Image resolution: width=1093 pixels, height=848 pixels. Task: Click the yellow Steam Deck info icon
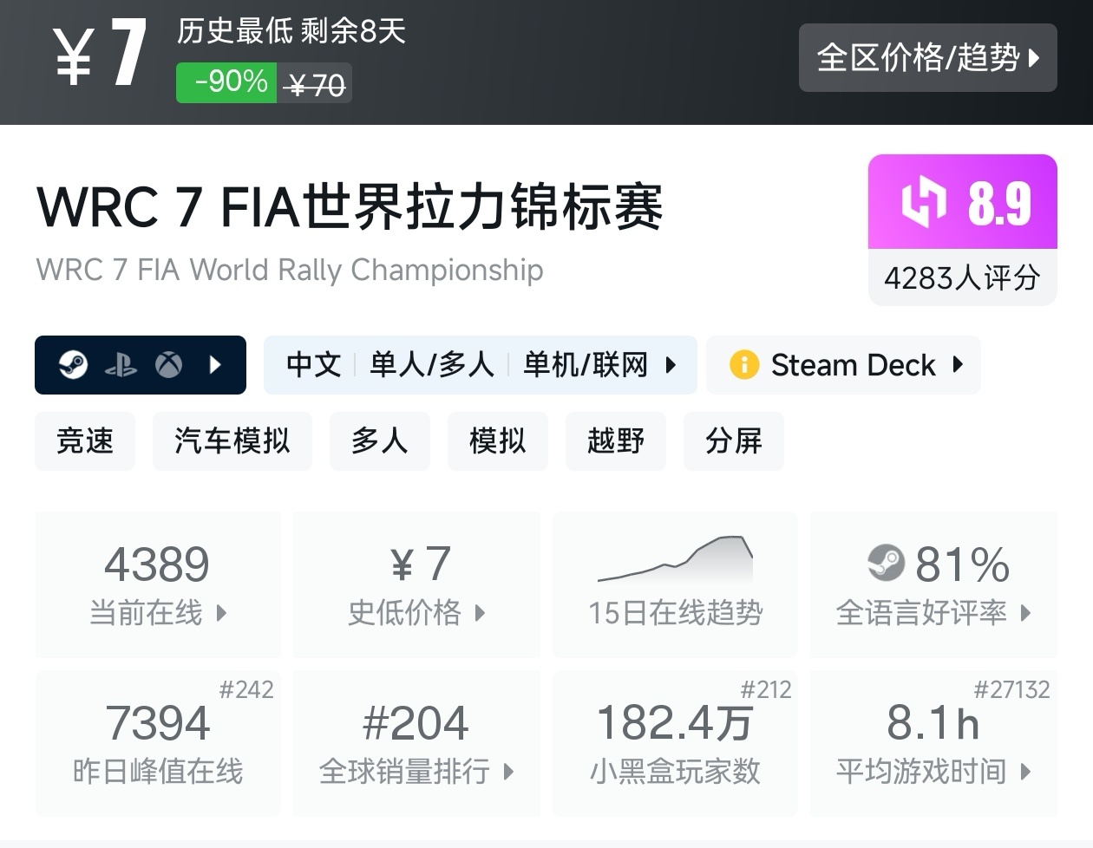pos(744,365)
